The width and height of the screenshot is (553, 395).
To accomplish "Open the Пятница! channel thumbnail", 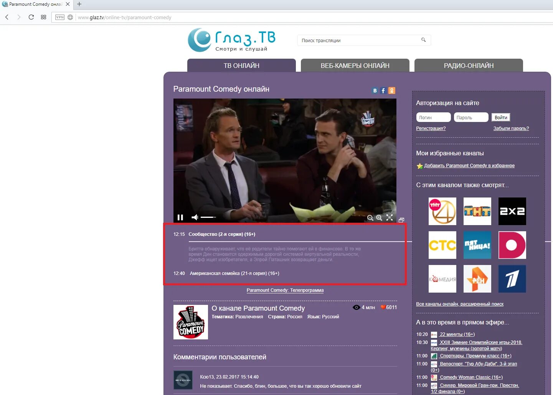I will (477, 245).
